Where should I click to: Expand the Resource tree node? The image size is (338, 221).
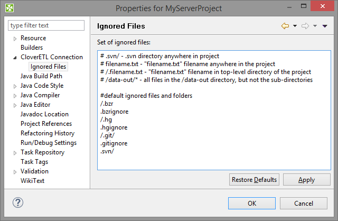pos(15,39)
